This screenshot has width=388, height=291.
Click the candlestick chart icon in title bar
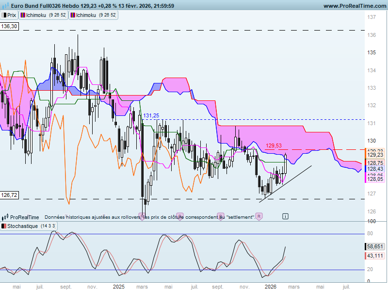point(5,5)
